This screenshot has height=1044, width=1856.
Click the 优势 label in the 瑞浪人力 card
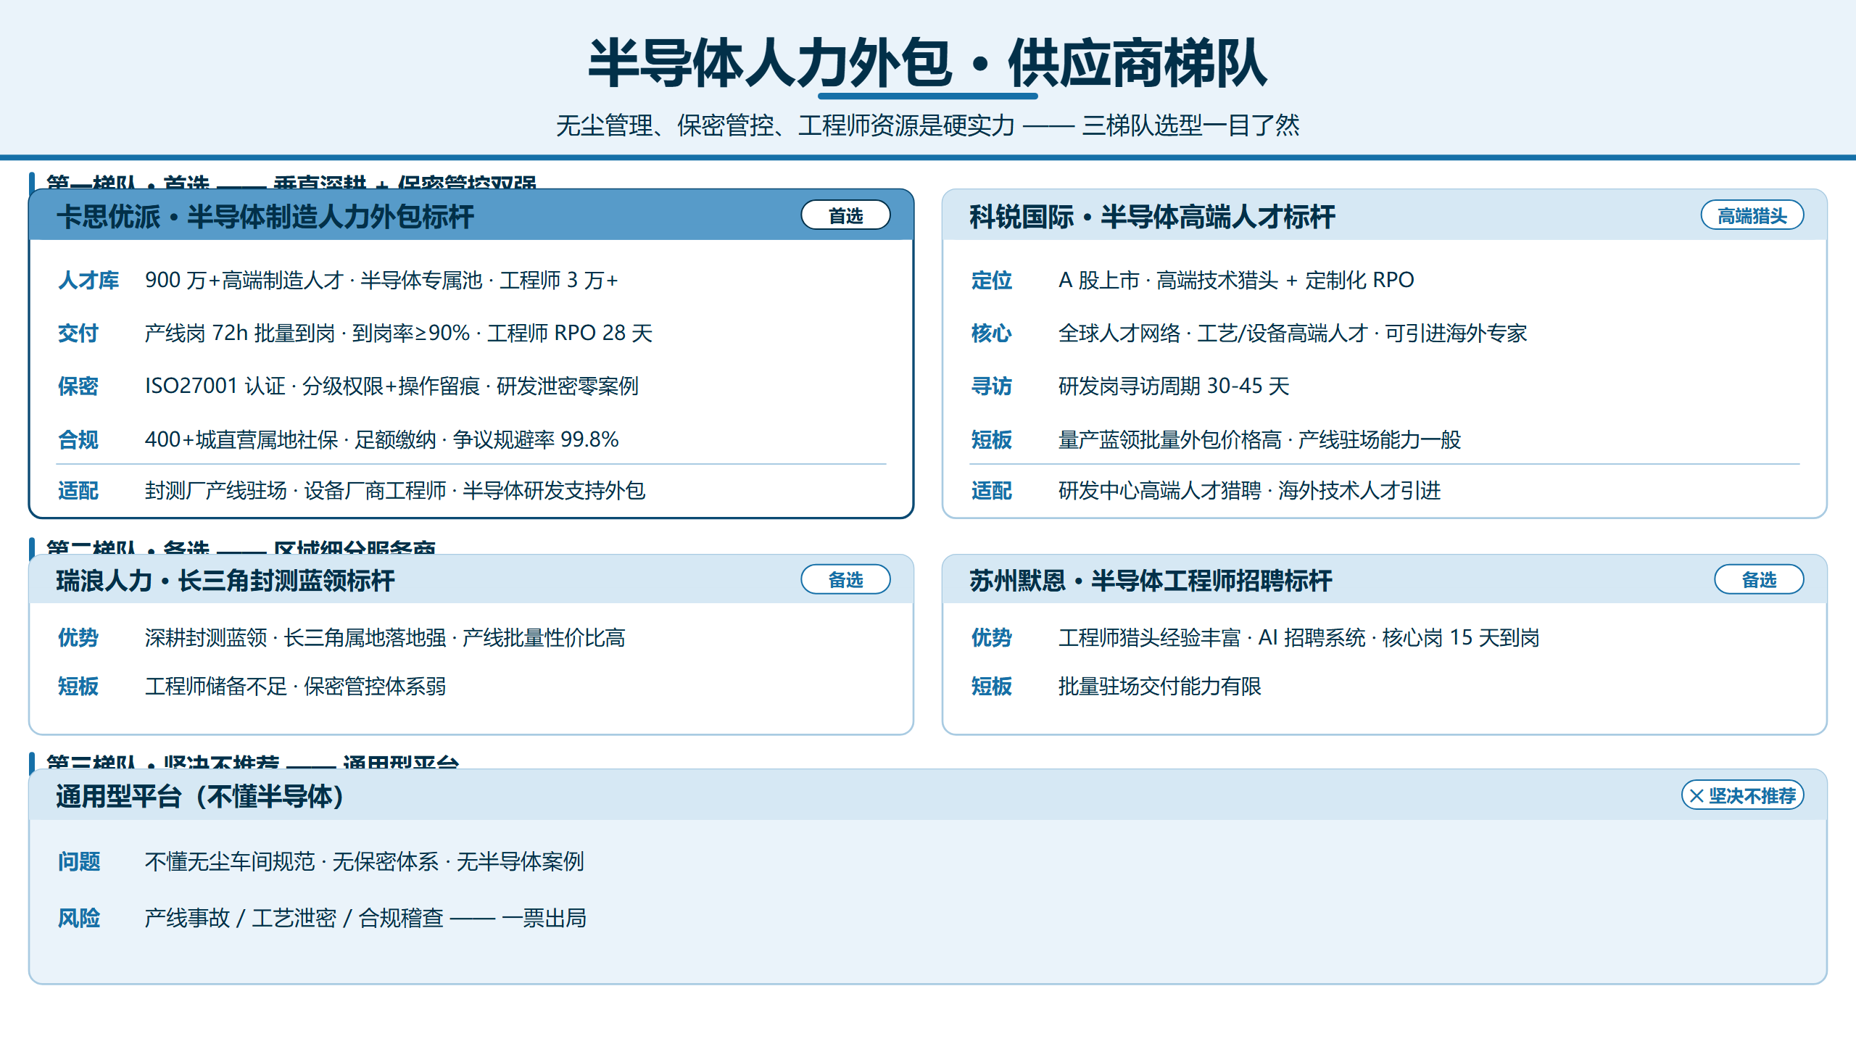(78, 638)
